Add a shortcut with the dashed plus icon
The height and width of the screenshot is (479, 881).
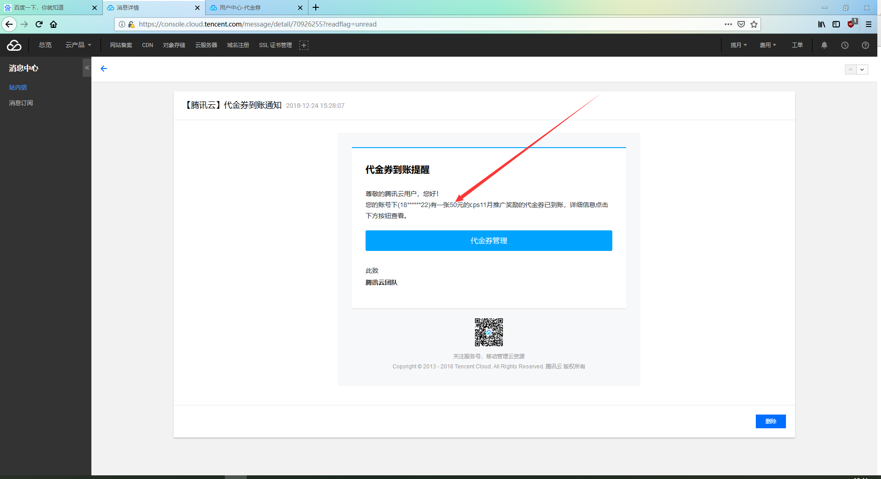click(304, 45)
